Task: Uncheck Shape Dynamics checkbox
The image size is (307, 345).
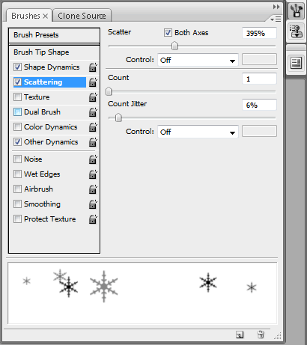Action: point(17,67)
